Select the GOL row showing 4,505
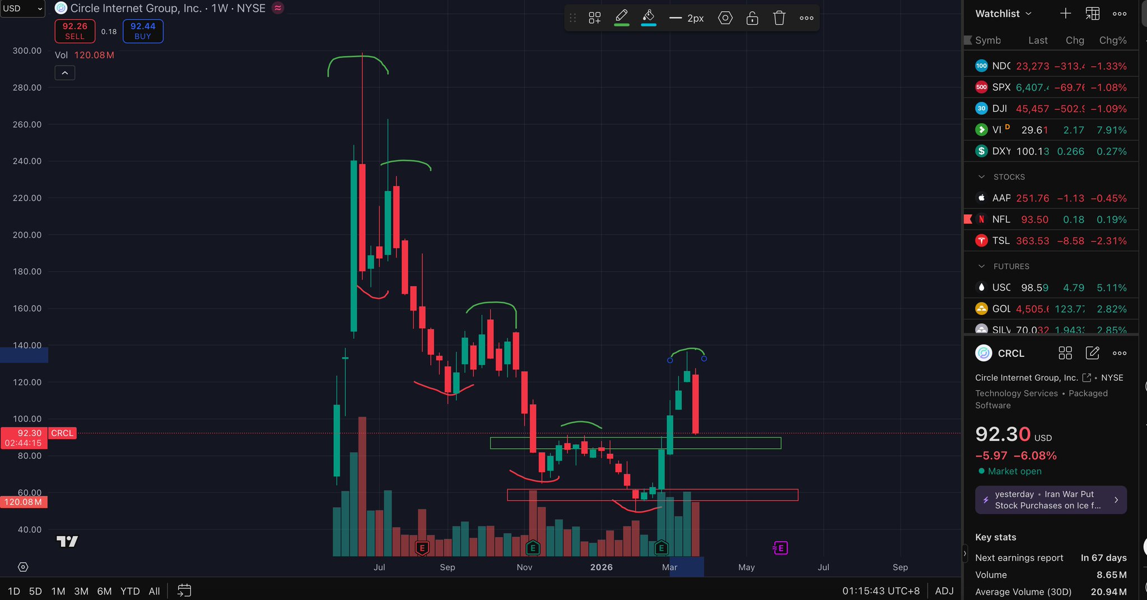 [x=1051, y=309]
